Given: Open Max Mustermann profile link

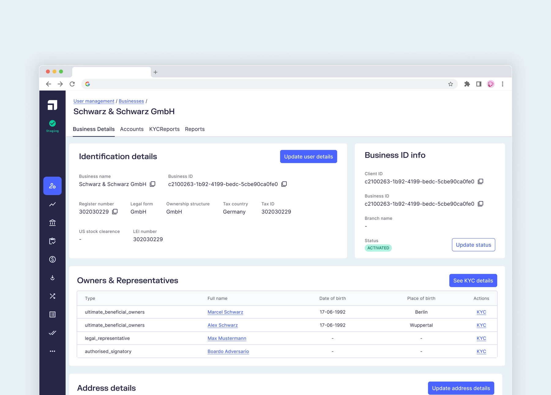Looking at the screenshot, I should point(227,338).
